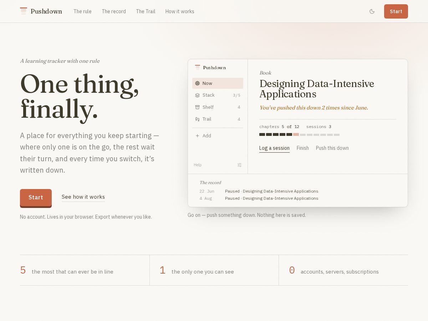Toggle dark mode moon icon
This screenshot has height=321, width=428.
[372, 11]
